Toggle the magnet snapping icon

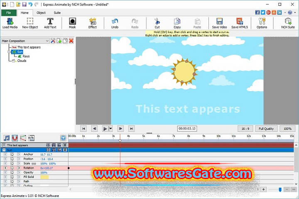(15, 138)
